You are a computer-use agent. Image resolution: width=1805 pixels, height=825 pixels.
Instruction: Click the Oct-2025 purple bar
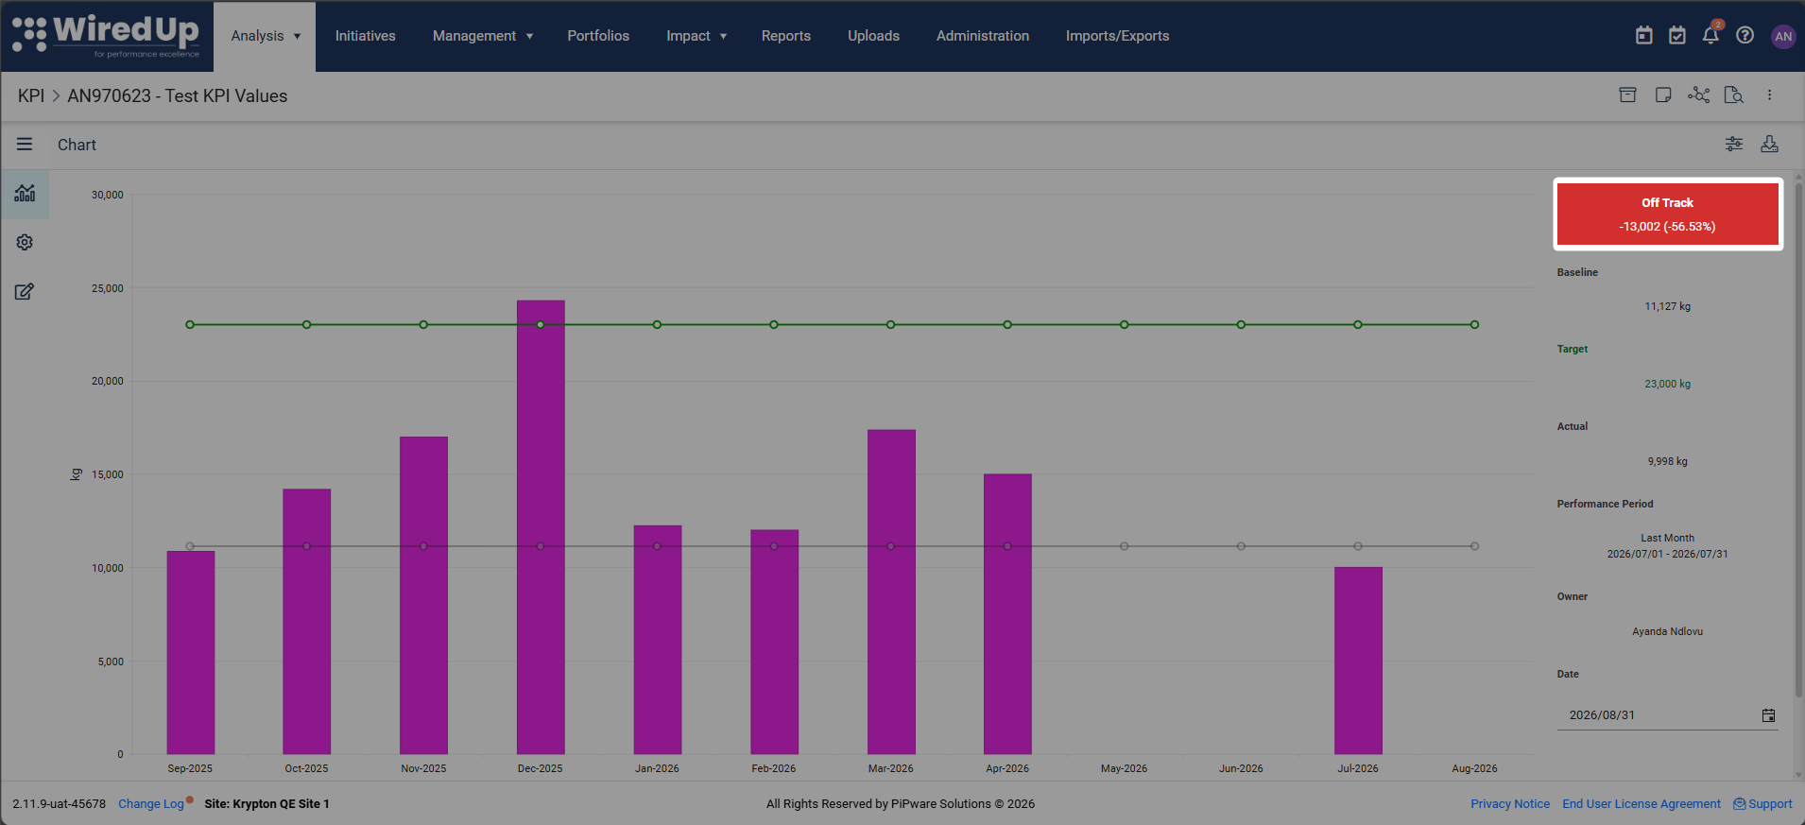[307, 622]
